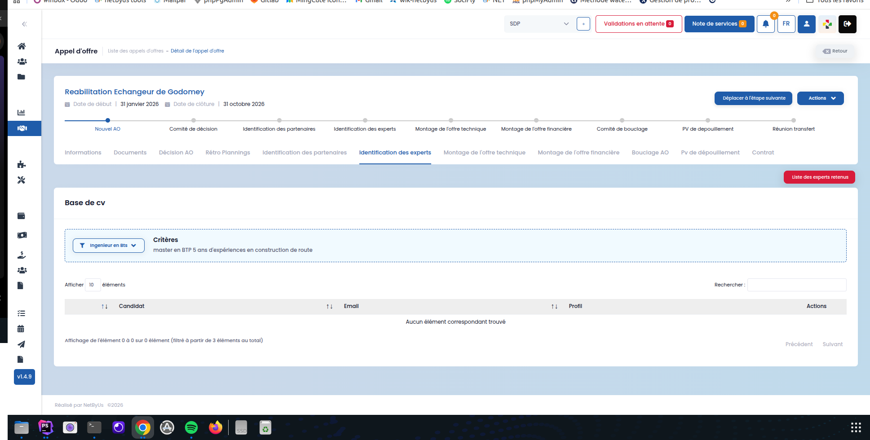
Task: Open the user profile icon
Action: point(806,24)
